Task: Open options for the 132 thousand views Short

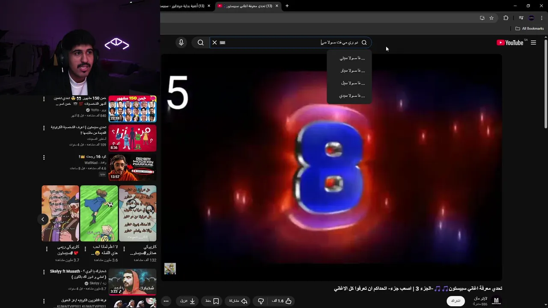Action: [x=124, y=249]
